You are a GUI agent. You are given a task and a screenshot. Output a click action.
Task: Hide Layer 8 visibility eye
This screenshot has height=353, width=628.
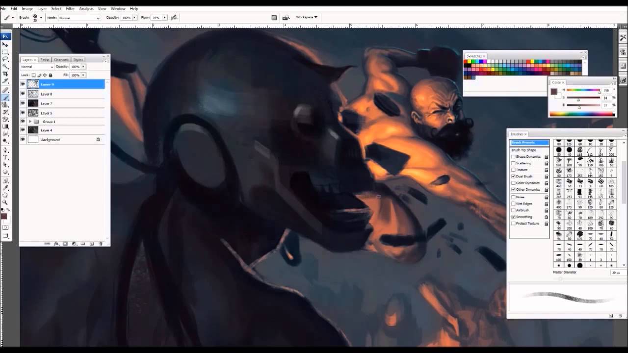[23, 94]
